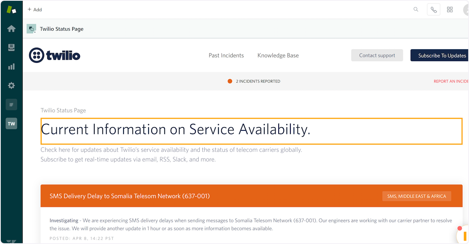Click the Twilio Status Page tab icon

(31, 28)
